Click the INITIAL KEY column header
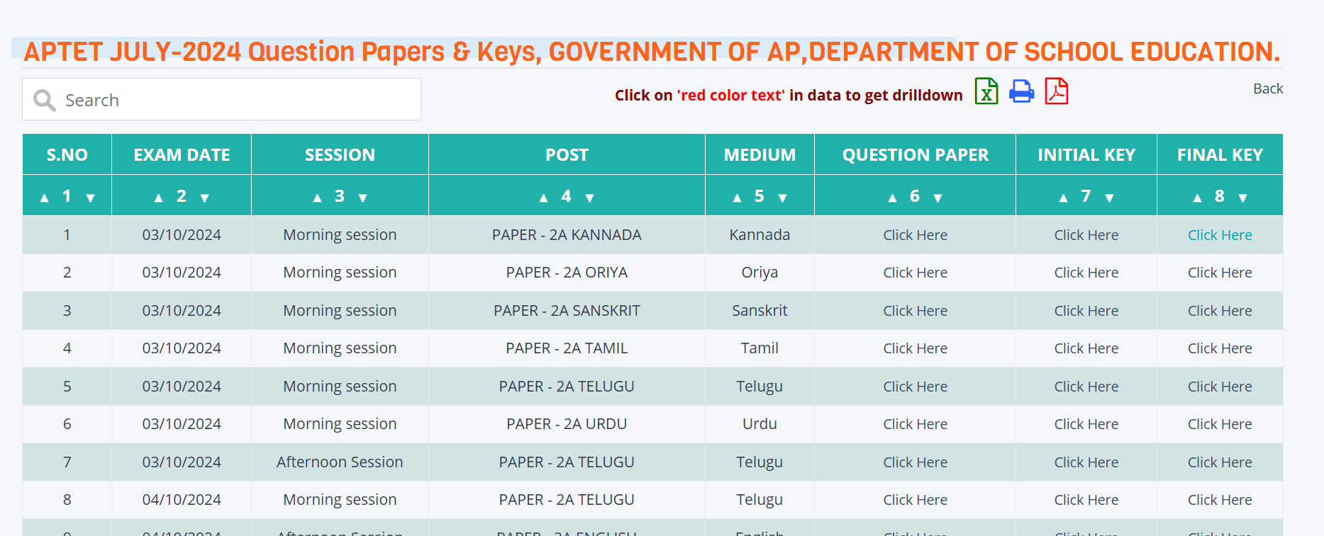 coord(1086,154)
